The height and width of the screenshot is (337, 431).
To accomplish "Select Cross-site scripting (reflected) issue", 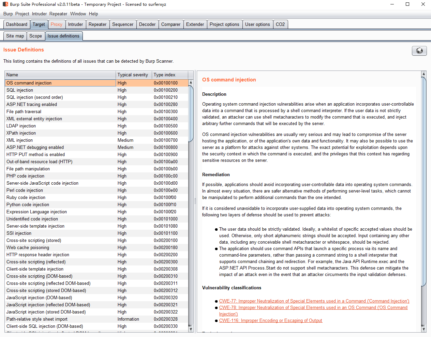I will 36,262.
